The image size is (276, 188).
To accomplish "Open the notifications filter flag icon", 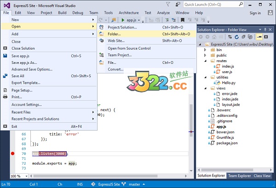I will pos(168,5).
